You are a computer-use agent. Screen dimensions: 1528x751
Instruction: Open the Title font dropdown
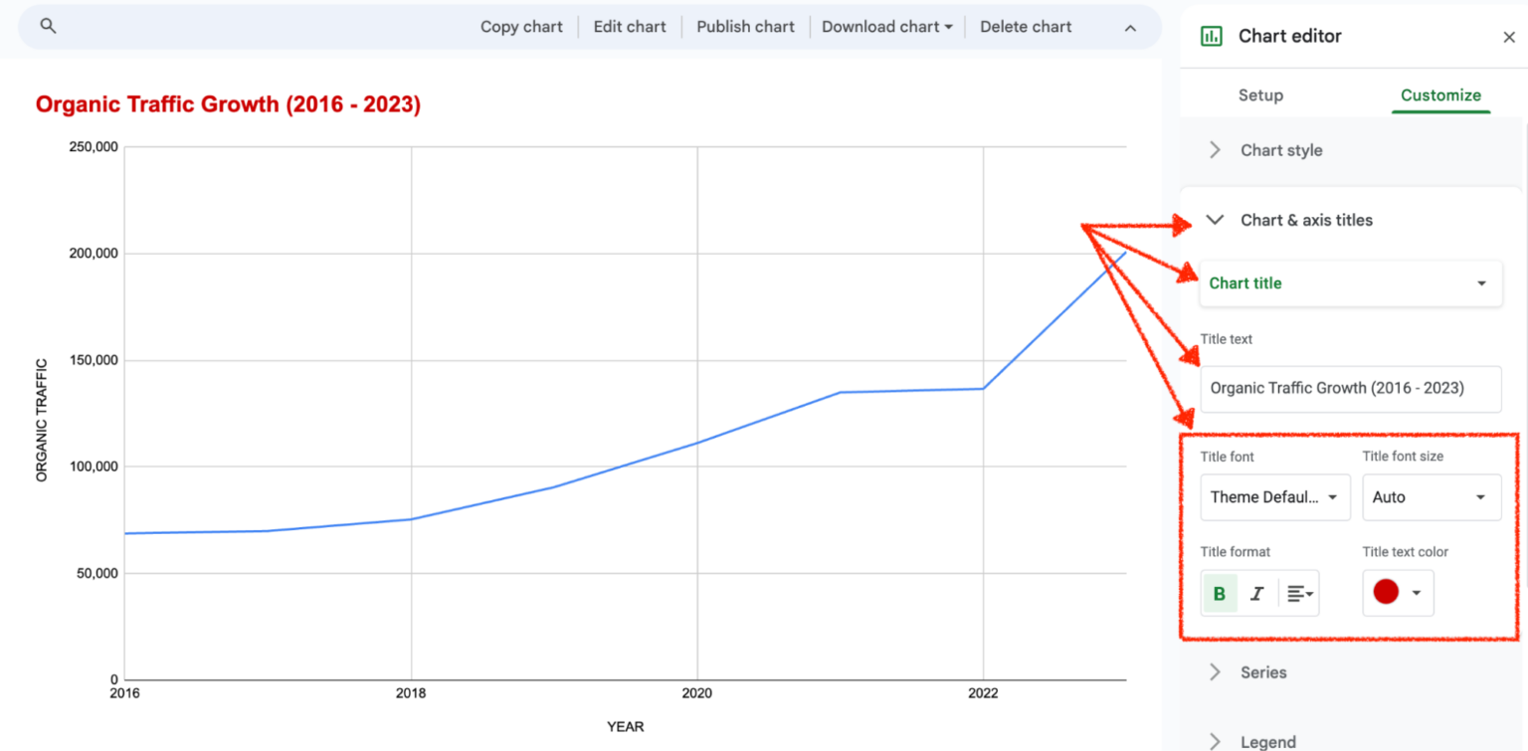point(1274,497)
